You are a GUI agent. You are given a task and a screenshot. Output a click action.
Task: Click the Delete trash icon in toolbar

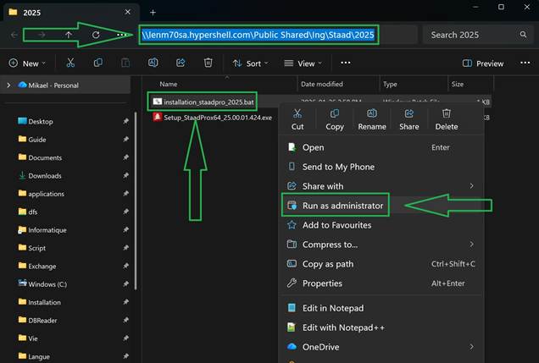(208, 63)
